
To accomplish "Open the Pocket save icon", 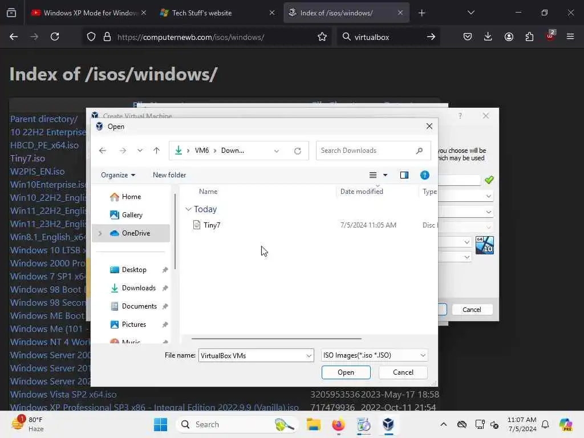I will coord(468,36).
